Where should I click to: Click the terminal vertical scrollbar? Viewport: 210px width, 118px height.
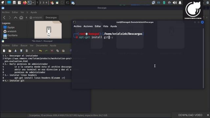click(203, 58)
